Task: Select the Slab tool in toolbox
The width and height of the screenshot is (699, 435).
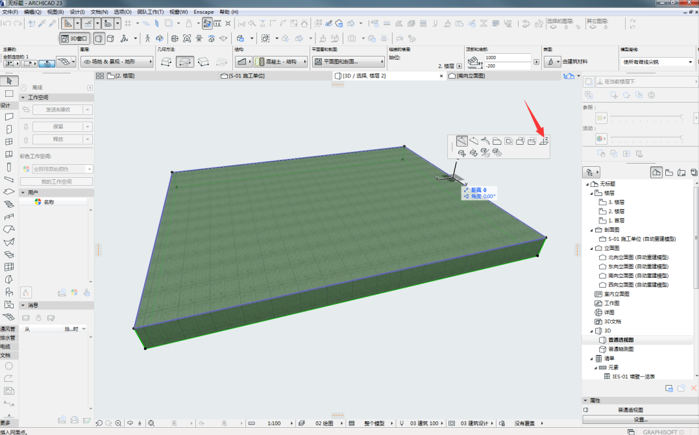Action: coord(9,192)
